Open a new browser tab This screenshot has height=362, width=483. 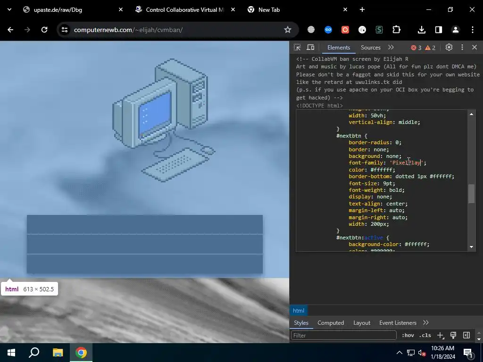pos(362,9)
